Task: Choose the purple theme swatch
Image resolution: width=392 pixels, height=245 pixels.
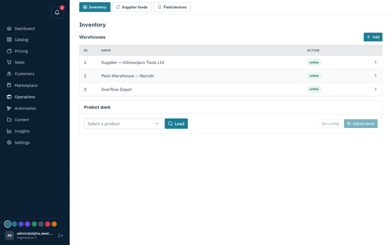Action: [27, 224]
